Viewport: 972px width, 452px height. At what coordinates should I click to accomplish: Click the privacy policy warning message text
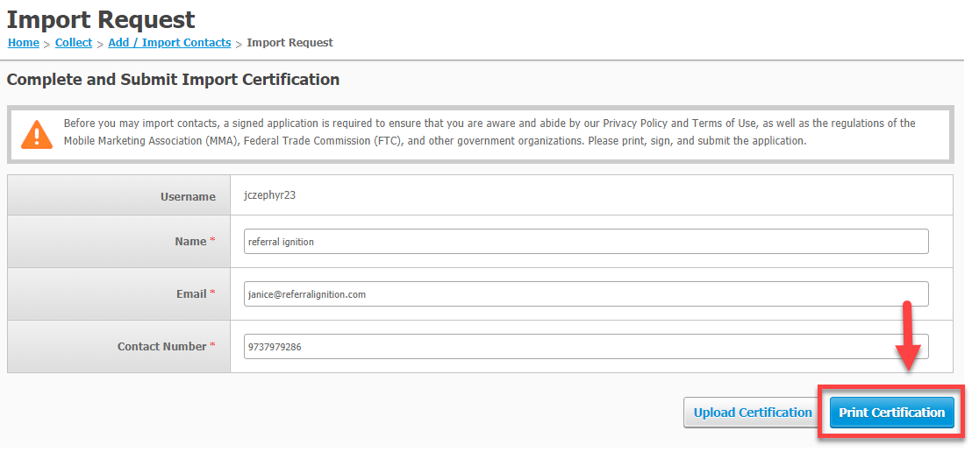(490, 132)
